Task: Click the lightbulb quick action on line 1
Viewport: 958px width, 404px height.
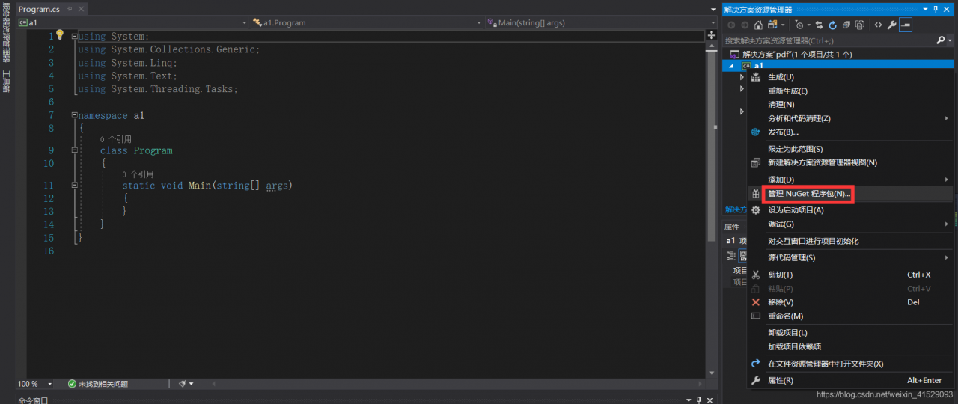Action: [60, 35]
